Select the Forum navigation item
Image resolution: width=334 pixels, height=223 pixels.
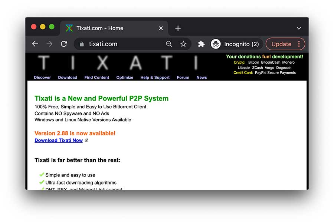(x=183, y=77)
